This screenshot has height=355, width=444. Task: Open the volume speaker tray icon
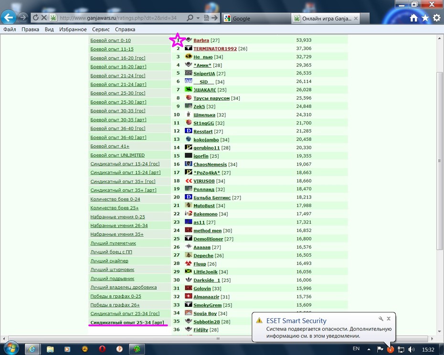tap(412, 349)
